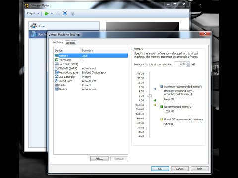Close the Virtual Machine Settings dialog
This screenshot has height=178, width=238.
[x=205, y=34]
